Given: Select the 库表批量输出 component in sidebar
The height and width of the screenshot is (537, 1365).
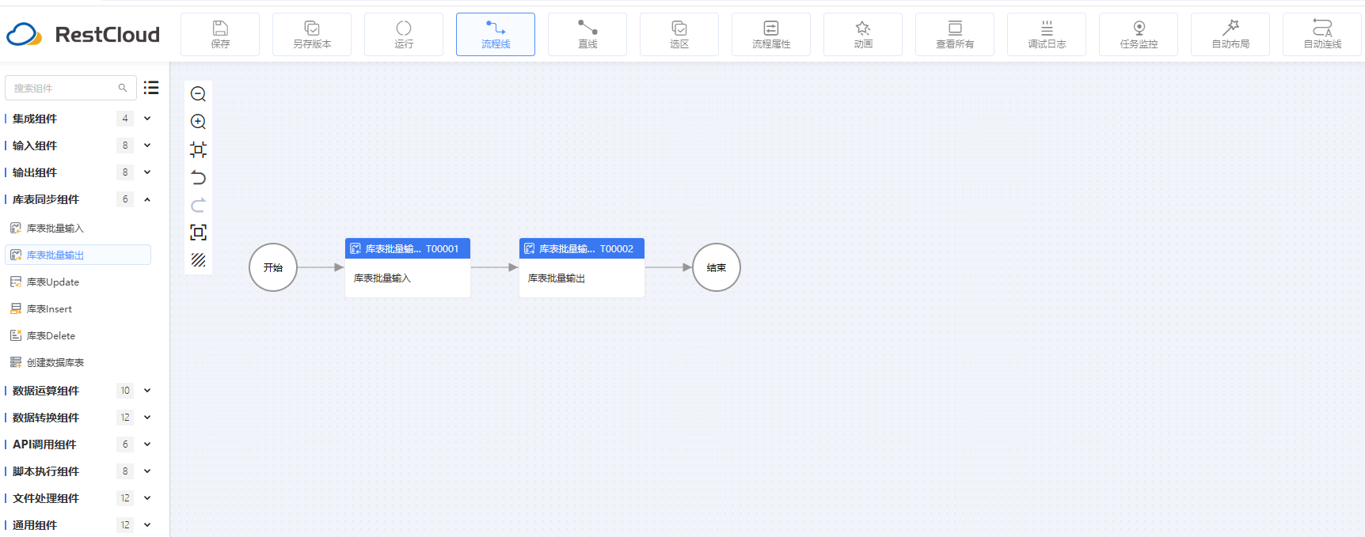Looking at the screenshot, I should click(x=78, y=255).
